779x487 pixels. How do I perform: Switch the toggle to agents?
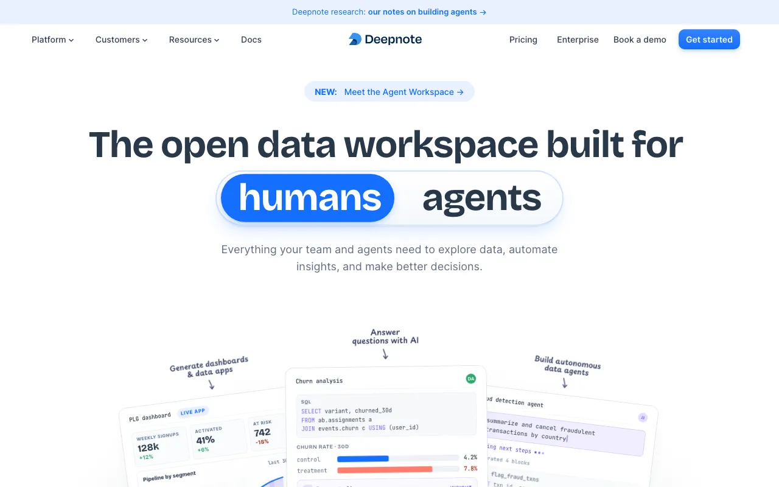481,198
